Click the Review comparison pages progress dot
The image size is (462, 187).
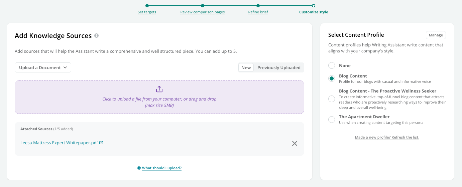click(x=203, y=5)
